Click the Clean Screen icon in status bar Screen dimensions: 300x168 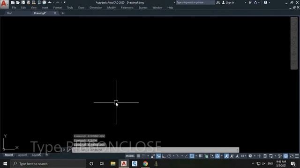pyautogui.click(x=292, y=156)
